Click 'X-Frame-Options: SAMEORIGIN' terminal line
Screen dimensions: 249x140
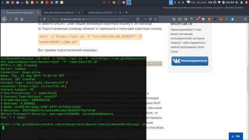pos(25,100)
